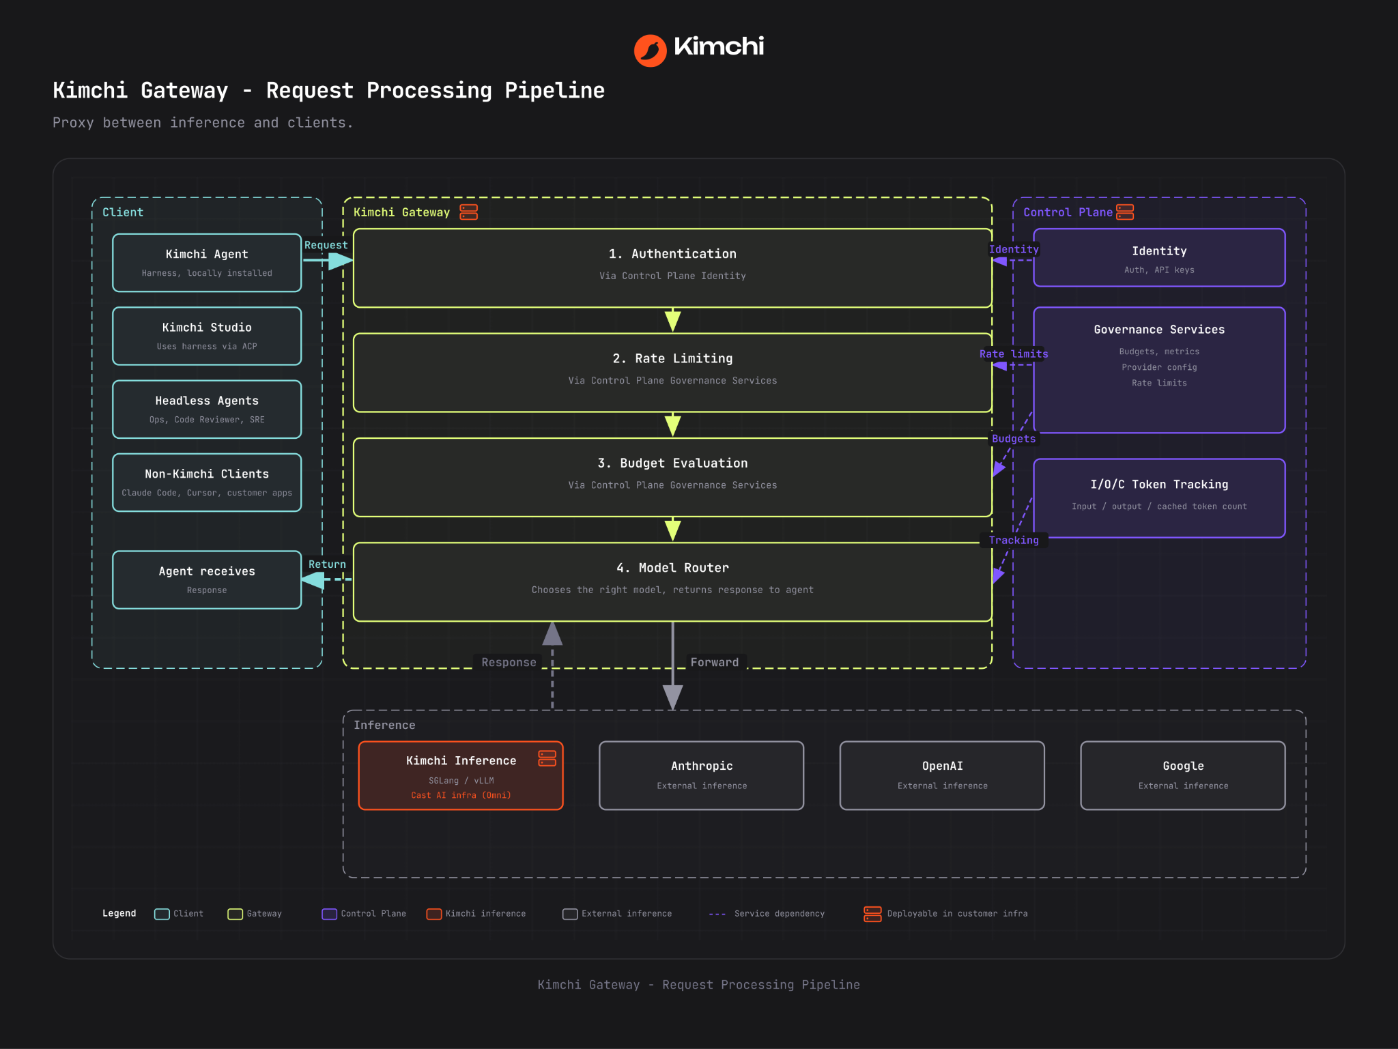The image size is (1398, 1049).
Task: Click 'Input / output / cached token count' text
Action: point(1159,506)
